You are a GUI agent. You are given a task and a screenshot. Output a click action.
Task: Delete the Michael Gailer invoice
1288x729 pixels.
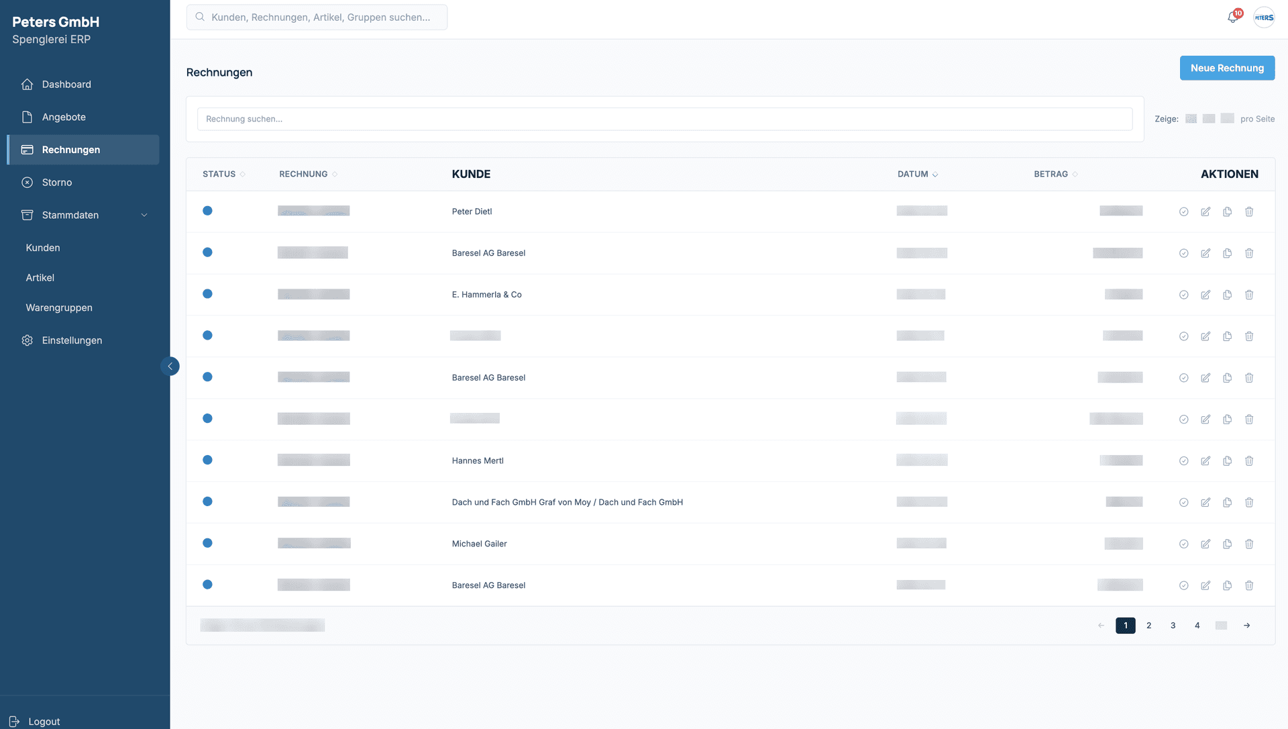(x=1249, y=544)
